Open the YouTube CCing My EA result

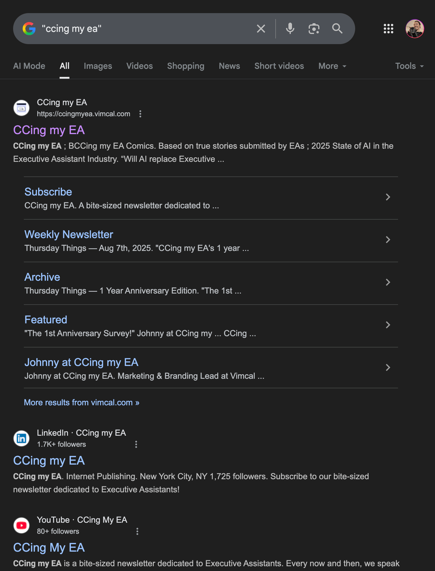(x=49, y=548)
